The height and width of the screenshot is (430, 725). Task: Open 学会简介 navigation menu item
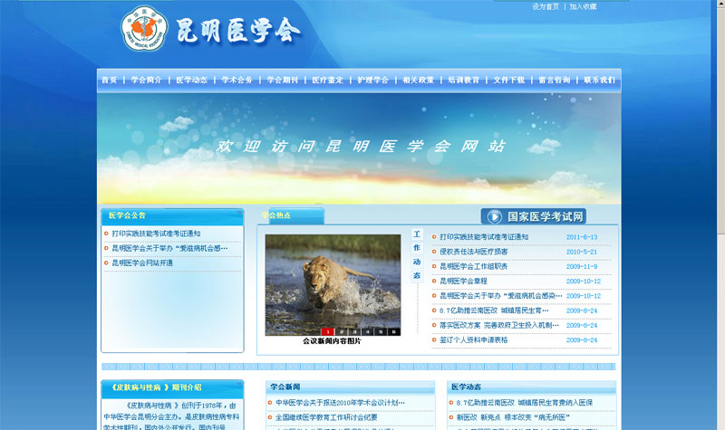tap(146, 80)
